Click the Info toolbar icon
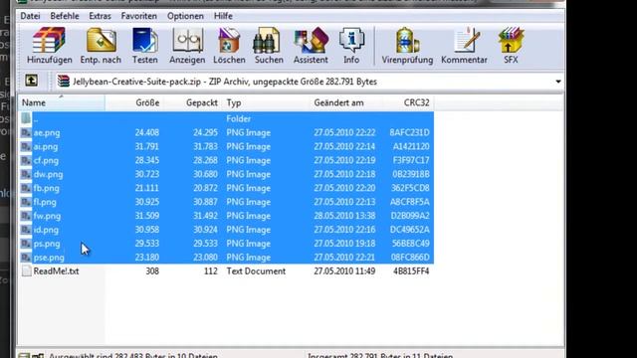 [351, 41]
